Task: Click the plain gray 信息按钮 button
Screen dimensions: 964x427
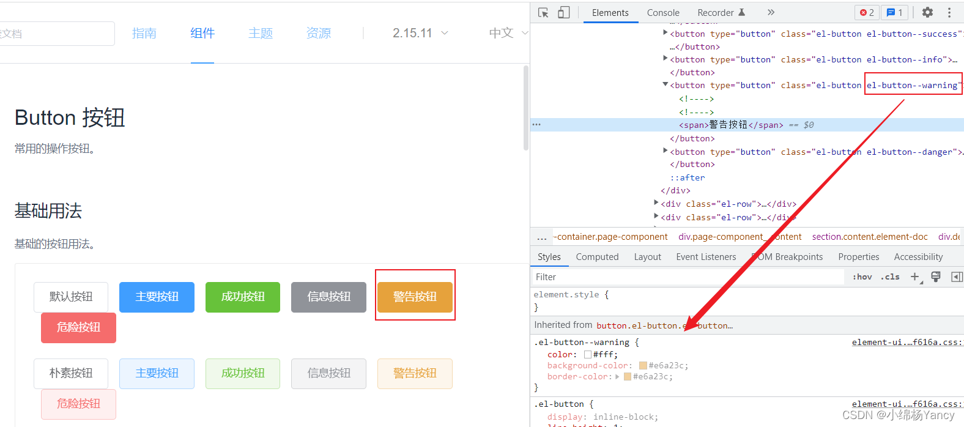Action: click(328, 374)
